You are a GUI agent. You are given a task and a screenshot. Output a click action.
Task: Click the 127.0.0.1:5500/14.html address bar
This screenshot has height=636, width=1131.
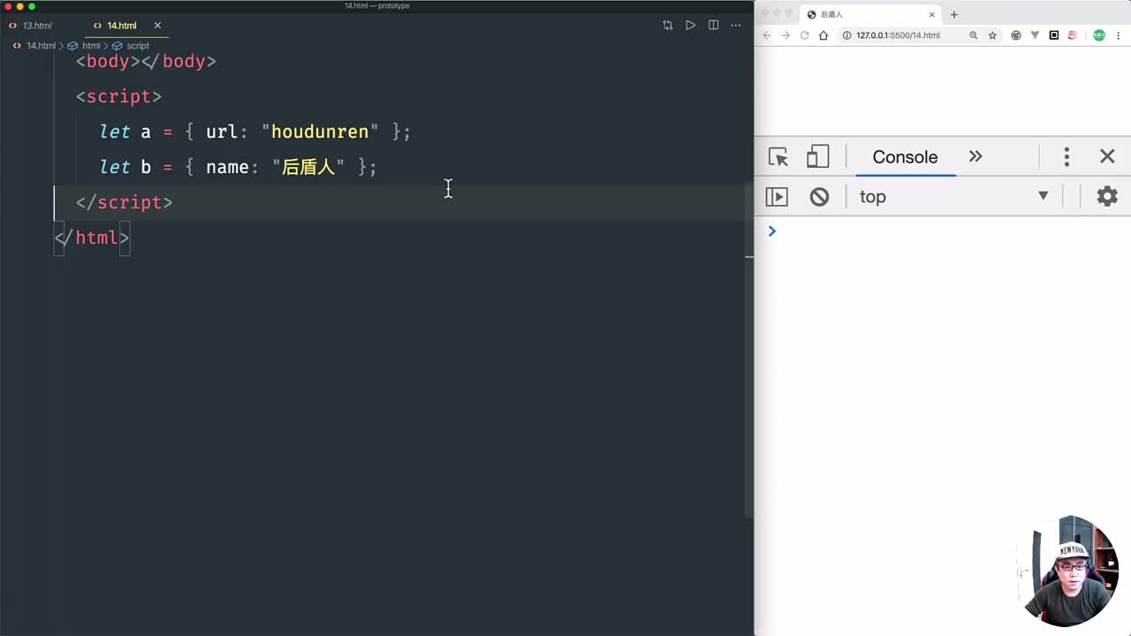click(x=898, y=35)
